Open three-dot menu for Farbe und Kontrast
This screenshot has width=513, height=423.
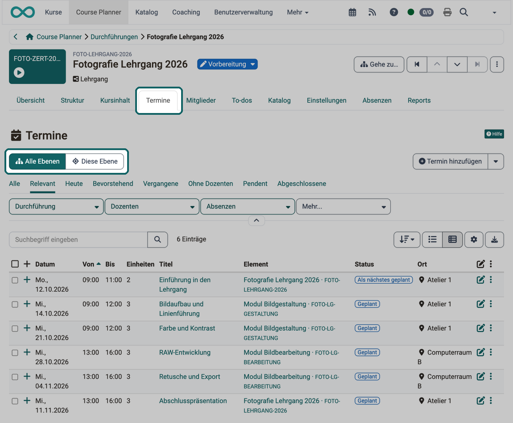pos(491,328)
